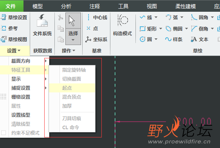Choose 设置线型 from the menu
Image resolution: width=220 pixels, height=148 pixels.
pyautogui.click(x=24, y=115)
